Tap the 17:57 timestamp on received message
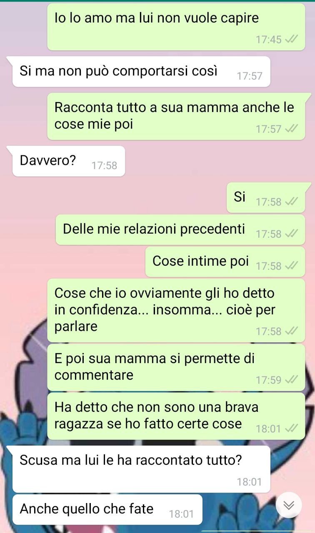 tap(250, 77)
